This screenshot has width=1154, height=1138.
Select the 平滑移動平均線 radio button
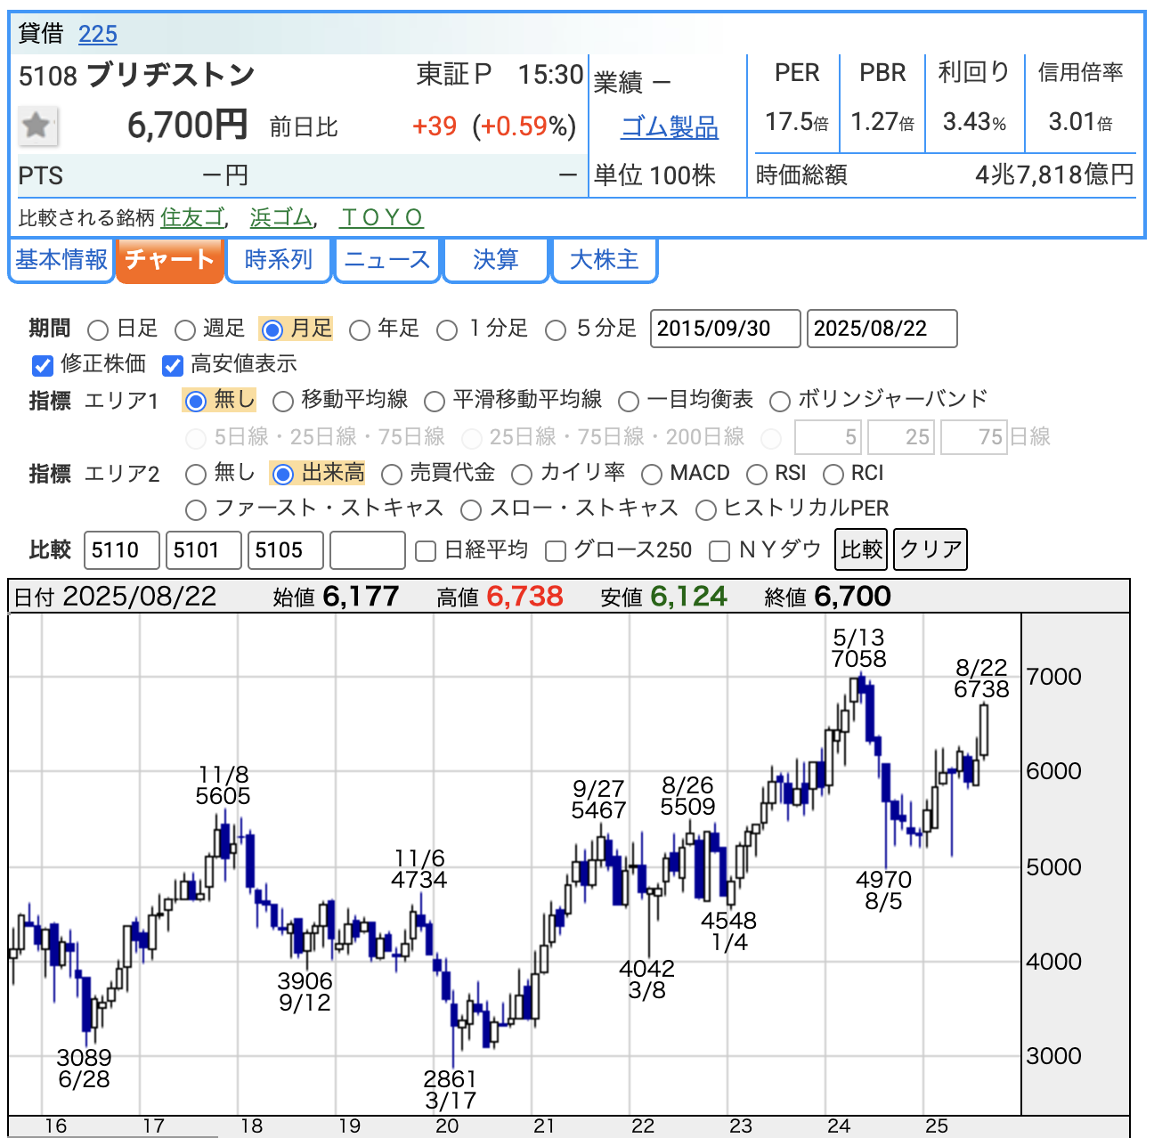pyautogui.click(x=435, y=402)
